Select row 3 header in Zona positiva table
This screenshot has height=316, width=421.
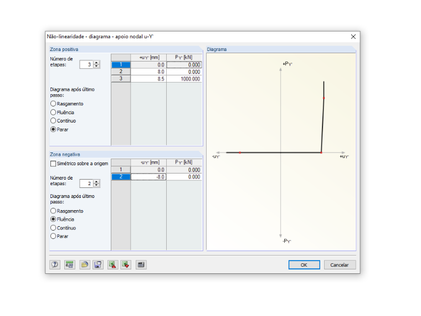[121, 79]
